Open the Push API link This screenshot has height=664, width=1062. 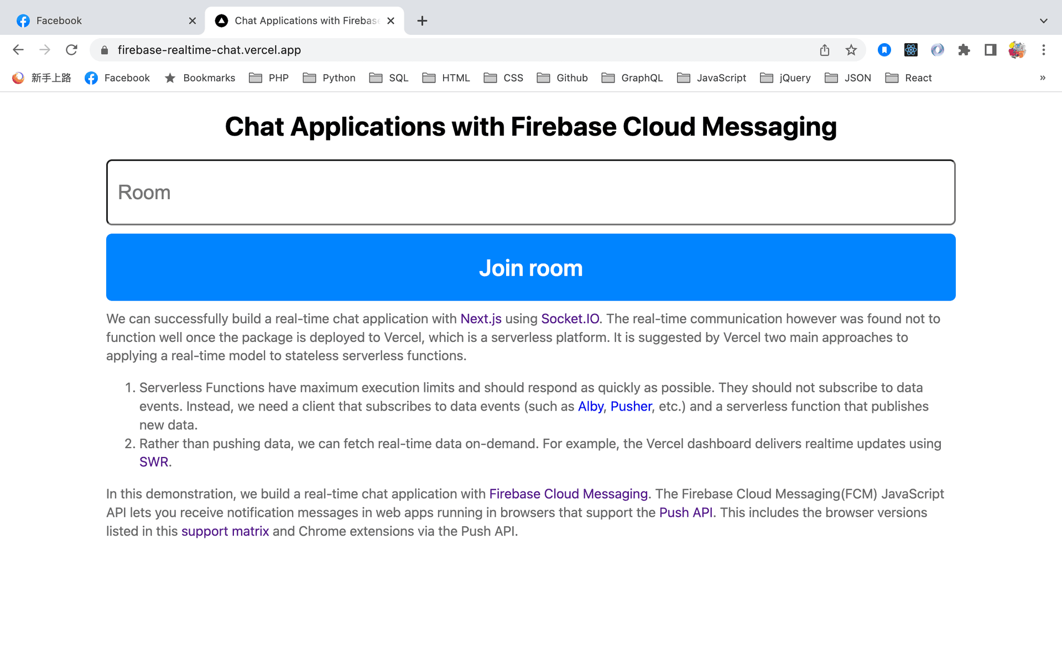(x=686, y=512)
